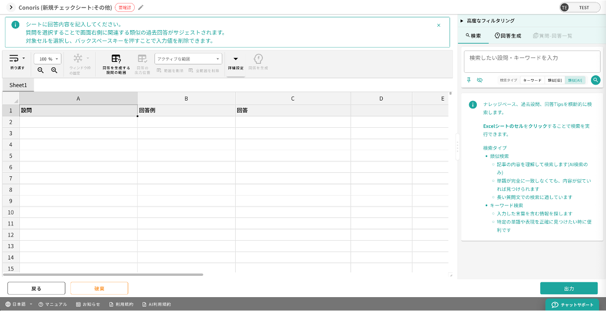Expand 高度なフィルタリング section
Image resolution: width=606 pixels, height=311 pixels.
488,21
